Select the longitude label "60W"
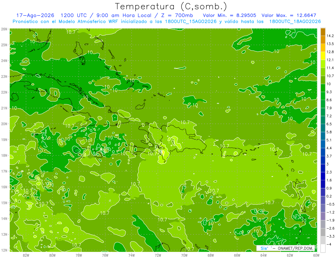 pyautogui.click(x=316, y=255)
